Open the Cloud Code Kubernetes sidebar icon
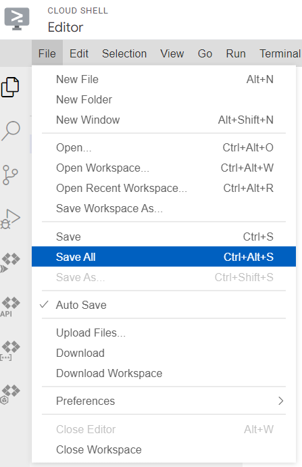 (10, 394)
